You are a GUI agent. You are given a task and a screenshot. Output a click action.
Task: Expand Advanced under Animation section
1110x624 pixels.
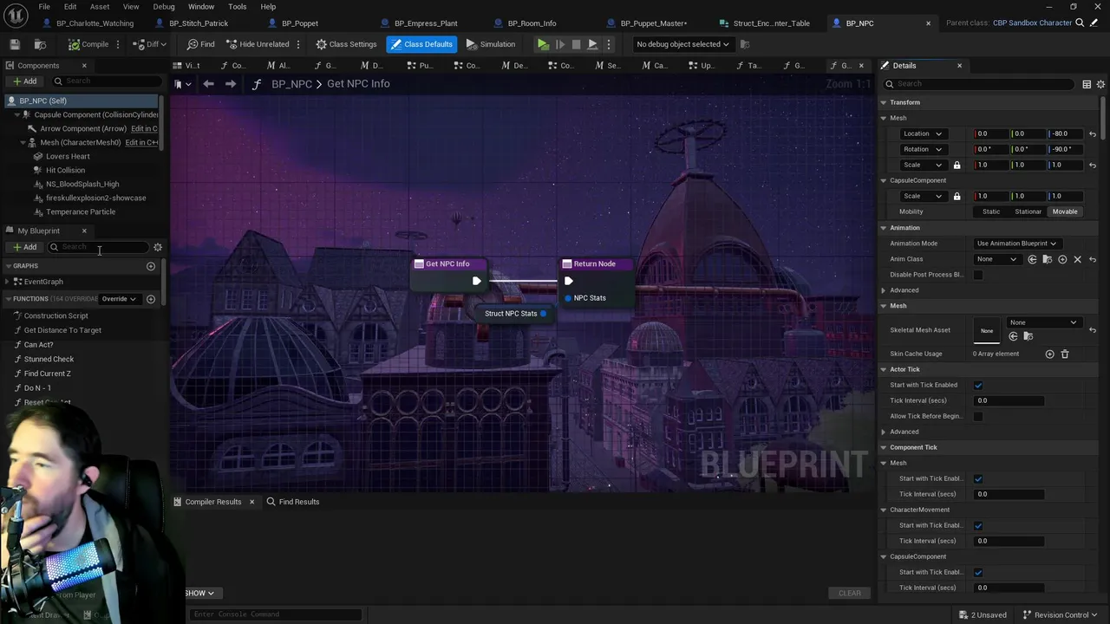click(x=884, y=290)
